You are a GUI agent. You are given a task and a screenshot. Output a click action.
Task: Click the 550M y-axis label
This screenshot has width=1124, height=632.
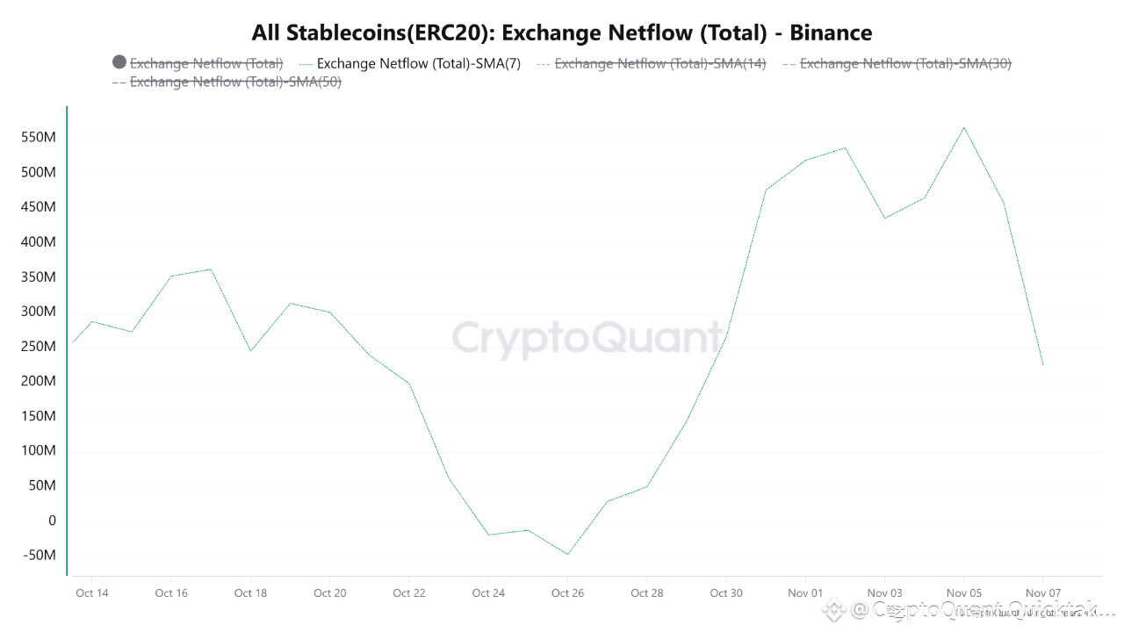39,138
